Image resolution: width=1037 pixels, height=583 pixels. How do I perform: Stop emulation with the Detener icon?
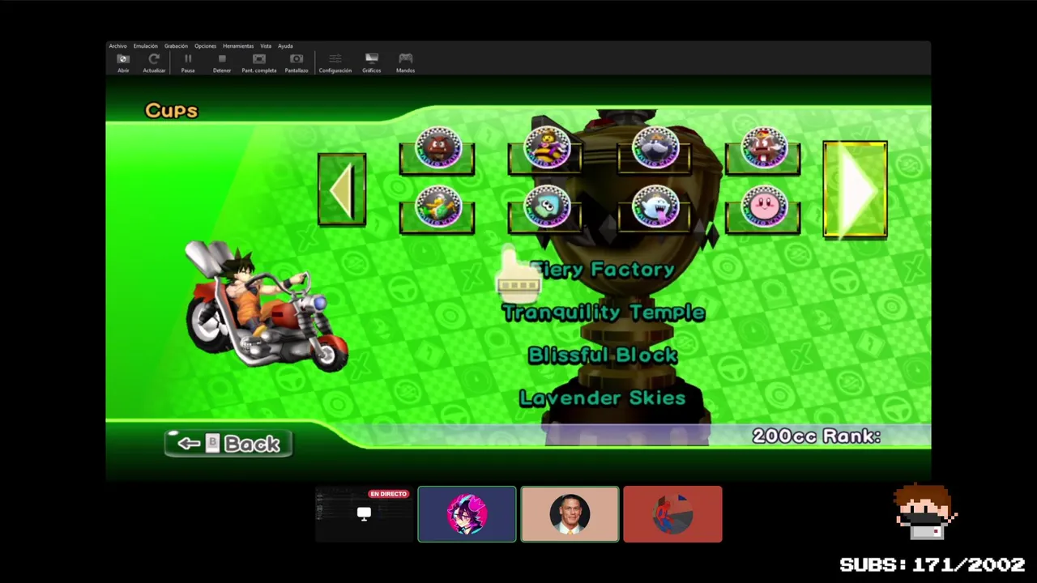click(222, 63)
